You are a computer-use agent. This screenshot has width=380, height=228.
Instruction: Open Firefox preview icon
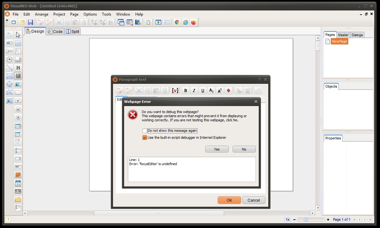pyautogui.click(x=194, y=22)
